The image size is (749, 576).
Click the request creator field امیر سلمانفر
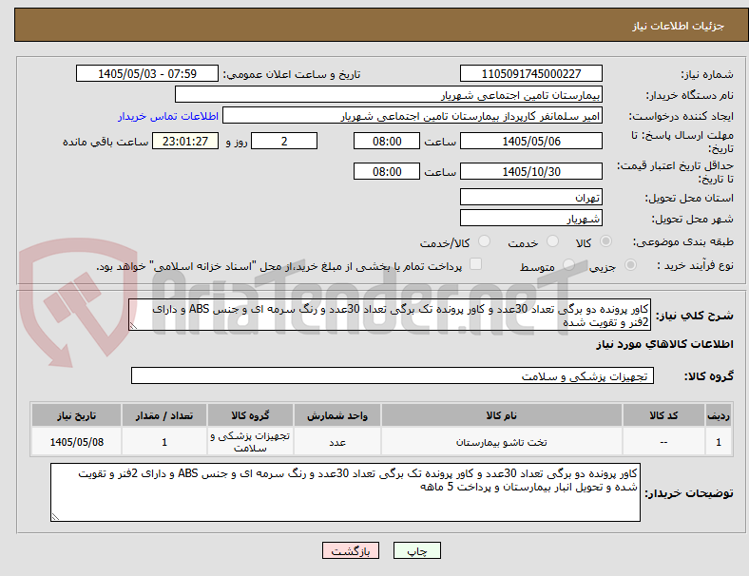(x=413, y=116)
